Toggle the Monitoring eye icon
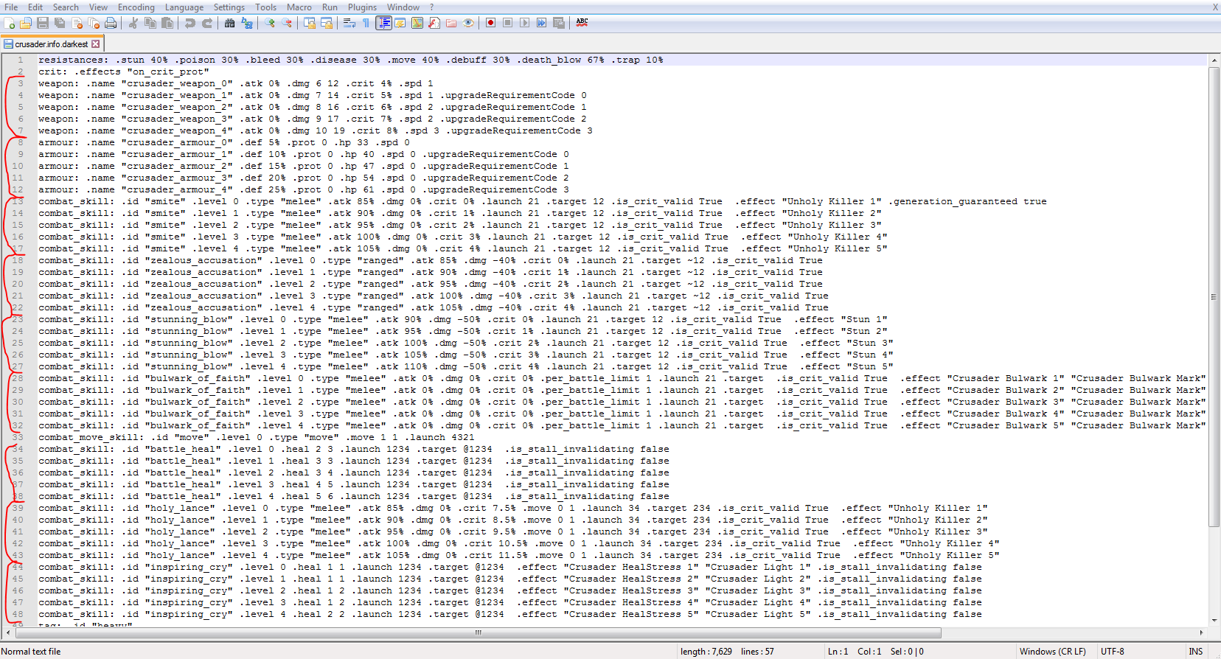This screenshot has width=1221, height=659. 468,23
